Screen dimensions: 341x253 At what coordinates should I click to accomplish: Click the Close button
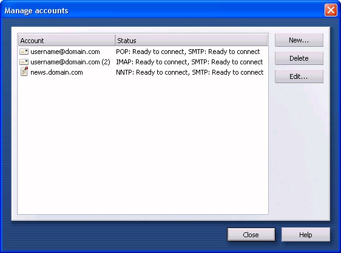pyautogui.click(x=251, y=235)
